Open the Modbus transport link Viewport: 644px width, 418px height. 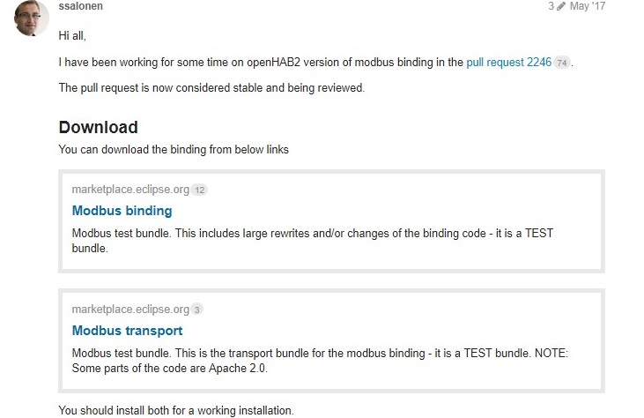tap(127, 331)
